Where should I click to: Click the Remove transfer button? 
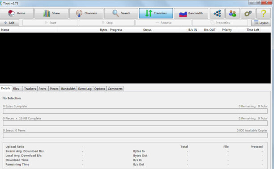[x=163, y=23]
